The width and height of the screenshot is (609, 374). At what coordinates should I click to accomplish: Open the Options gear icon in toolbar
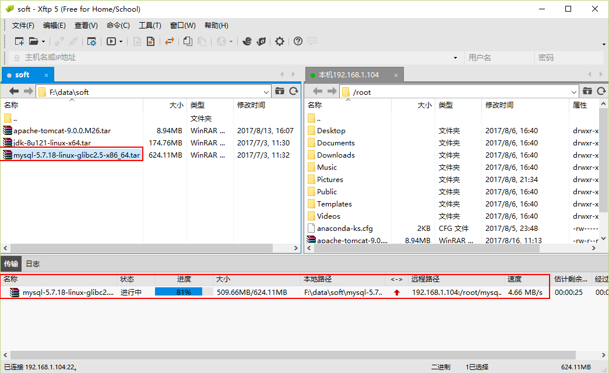pos(280,41)
